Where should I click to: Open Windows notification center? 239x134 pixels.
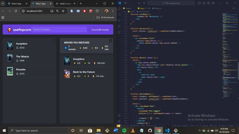233,130
